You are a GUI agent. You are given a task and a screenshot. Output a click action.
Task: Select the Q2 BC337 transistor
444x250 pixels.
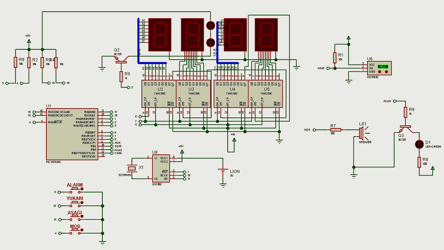(x=121, y=60)
